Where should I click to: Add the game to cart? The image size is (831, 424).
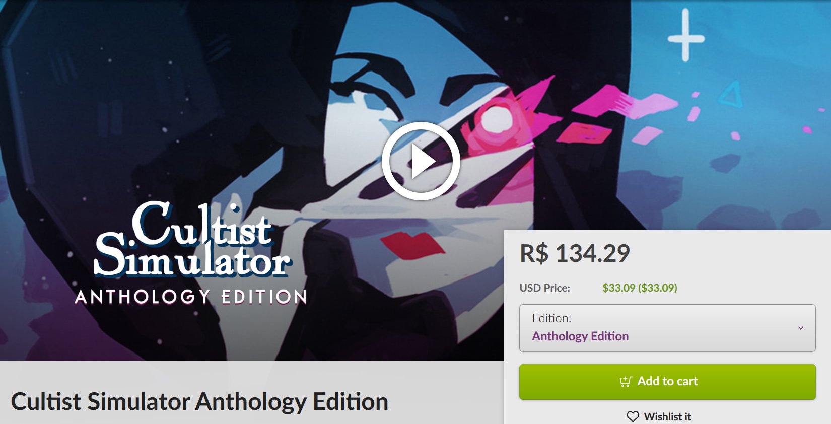667,382
